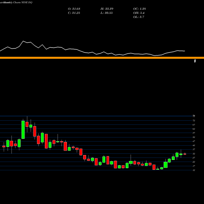
Task: Click the "OH: 5.4" readout
Action: tap(139, 13)
